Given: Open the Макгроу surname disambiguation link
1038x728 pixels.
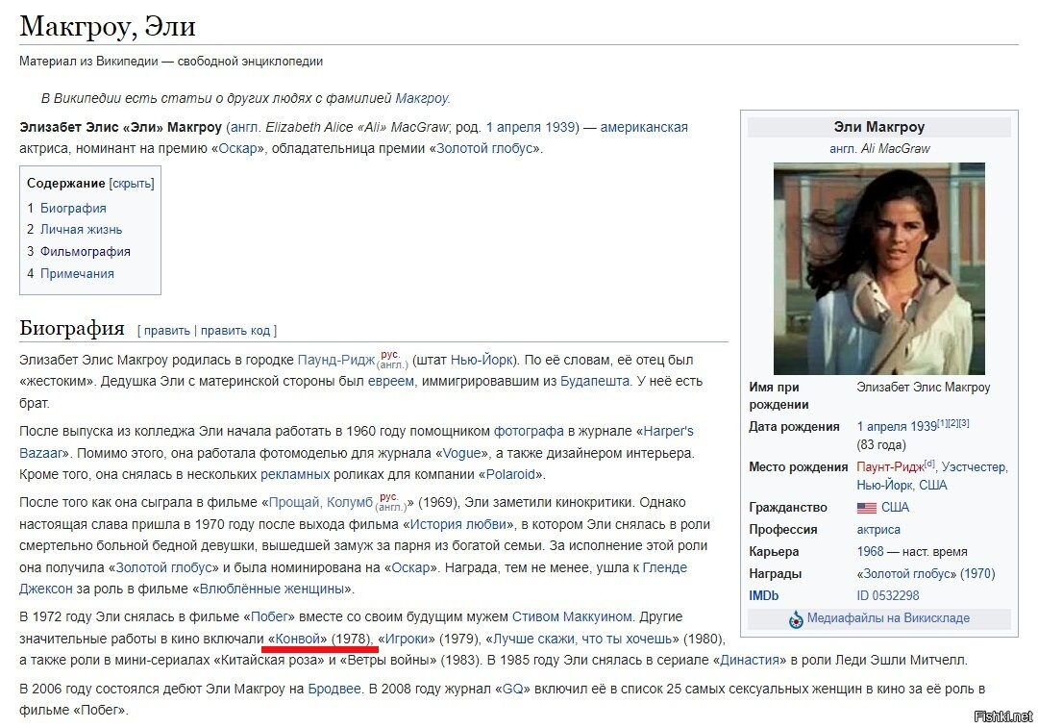Looking at the screenshot, I should (x=422, y=99).
